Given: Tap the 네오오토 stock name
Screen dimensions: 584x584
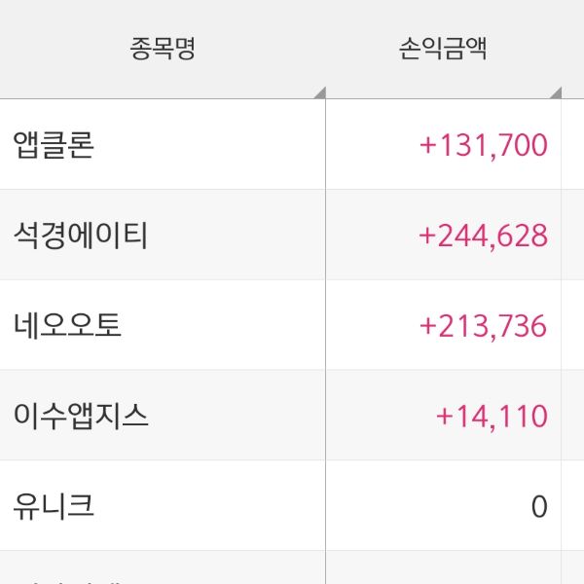Looking at the screenshot, I should click(x=68, y=325).
